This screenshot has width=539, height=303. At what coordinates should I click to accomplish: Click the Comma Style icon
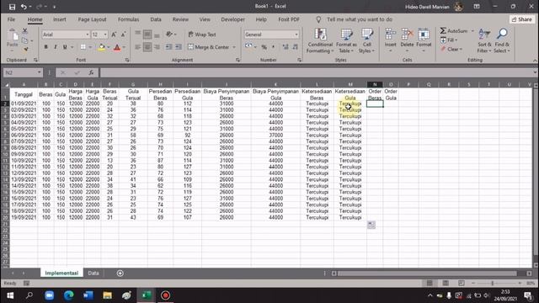274,47
